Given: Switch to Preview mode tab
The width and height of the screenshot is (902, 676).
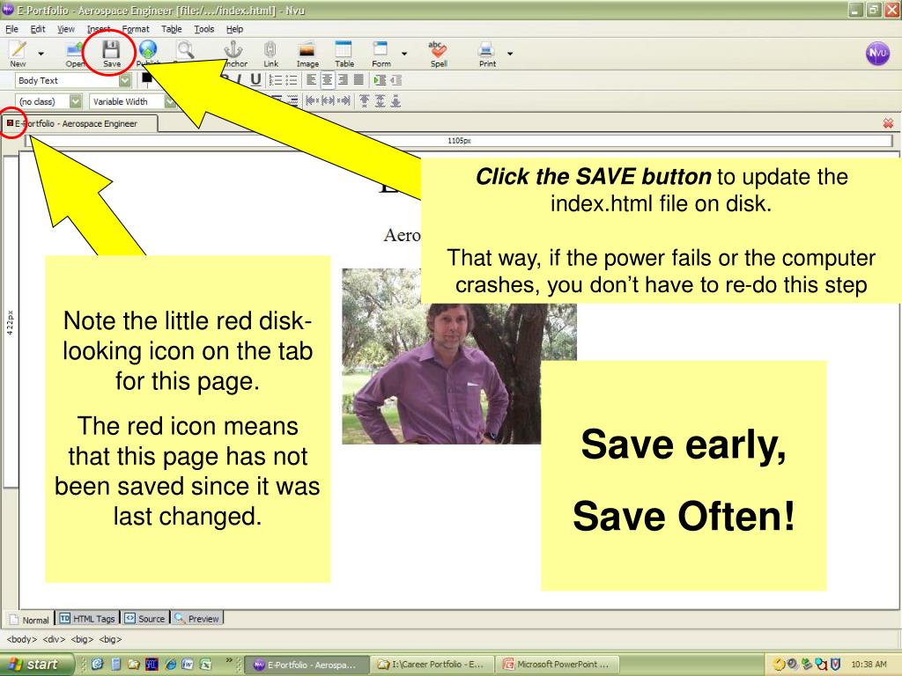Looking at the screenshot, I should click(x=197, y=619).
